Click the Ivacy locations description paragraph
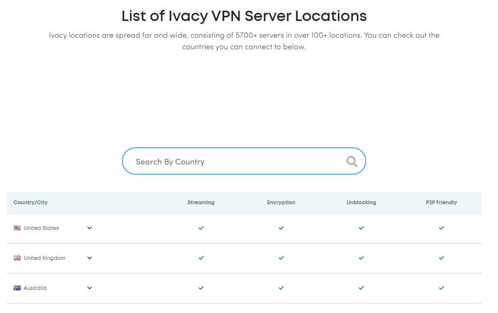Viewport: 498px width, 313px height. (244, 41)
